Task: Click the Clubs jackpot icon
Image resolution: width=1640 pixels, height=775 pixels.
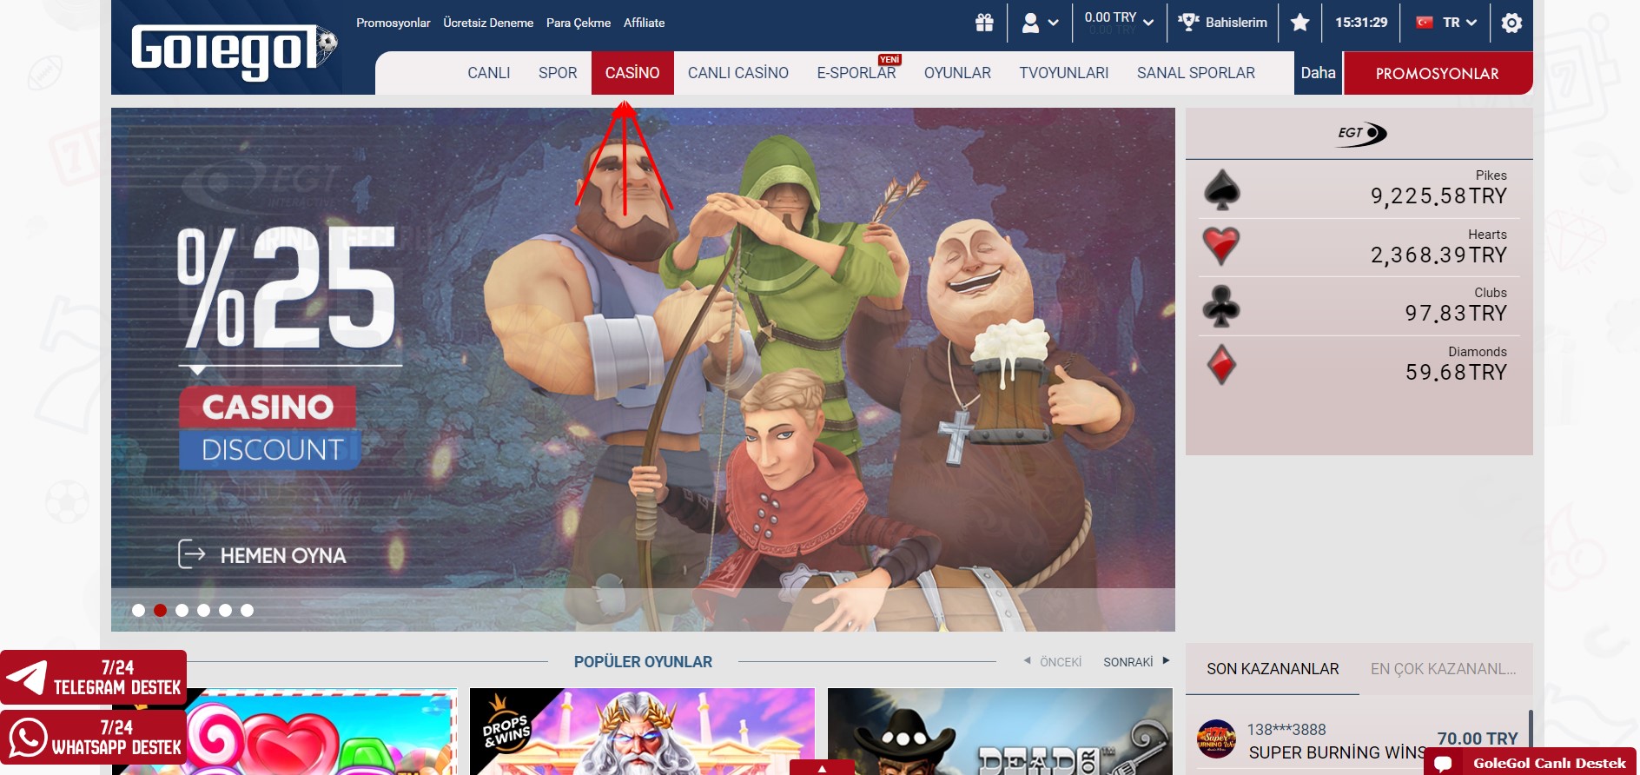Action: tap(1221, 306)
